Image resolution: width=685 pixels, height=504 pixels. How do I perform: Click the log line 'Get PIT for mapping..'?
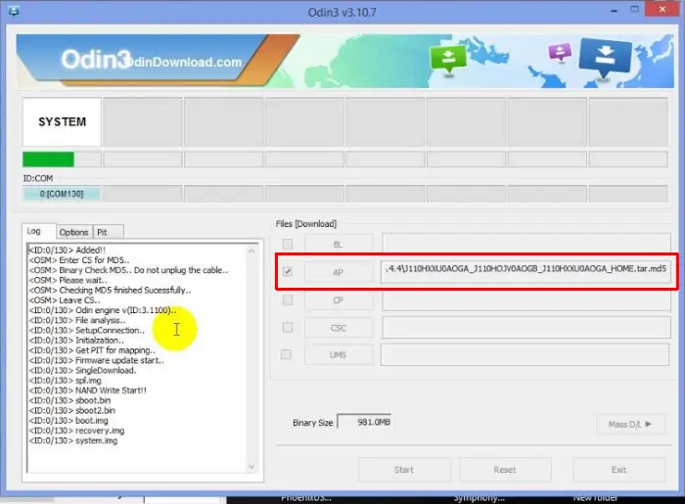pyautogui.click(x=92, y=350)
